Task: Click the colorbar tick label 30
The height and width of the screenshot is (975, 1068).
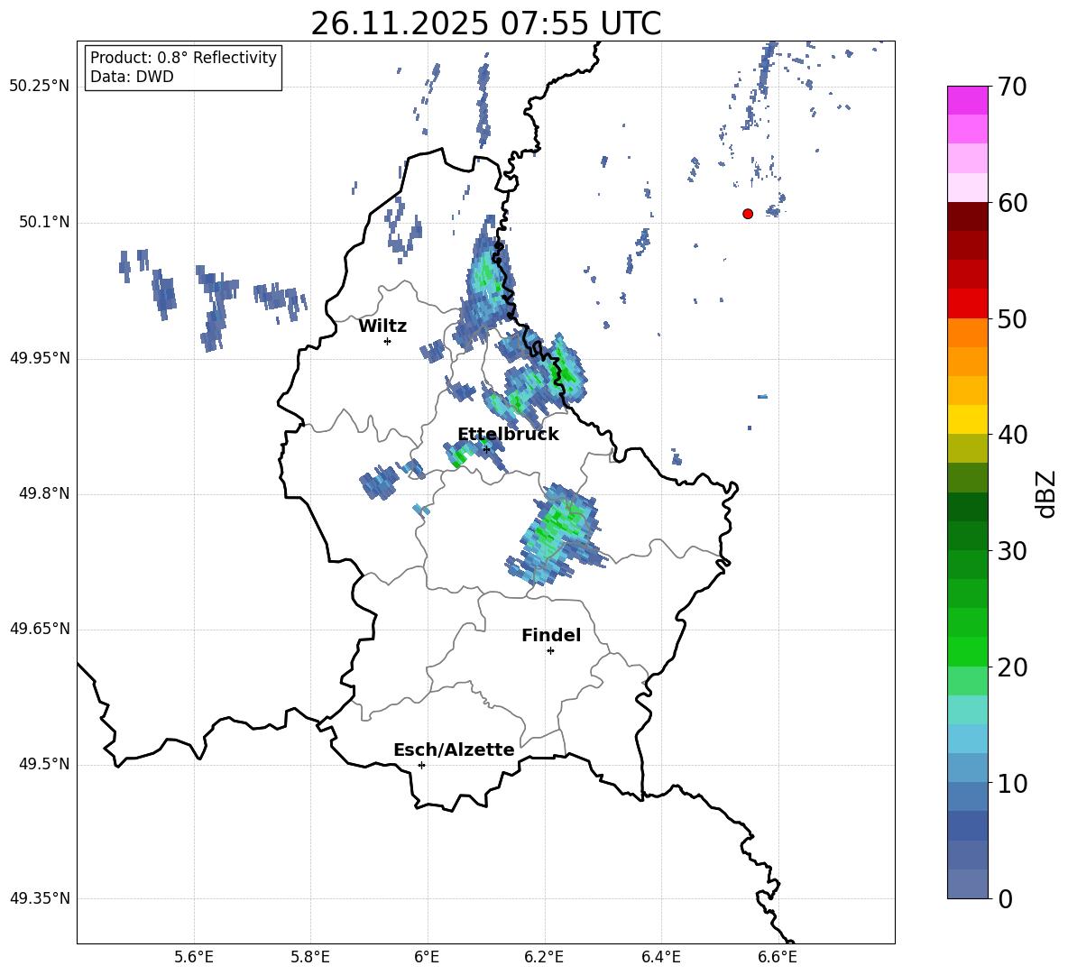Action: (1012, 551)
